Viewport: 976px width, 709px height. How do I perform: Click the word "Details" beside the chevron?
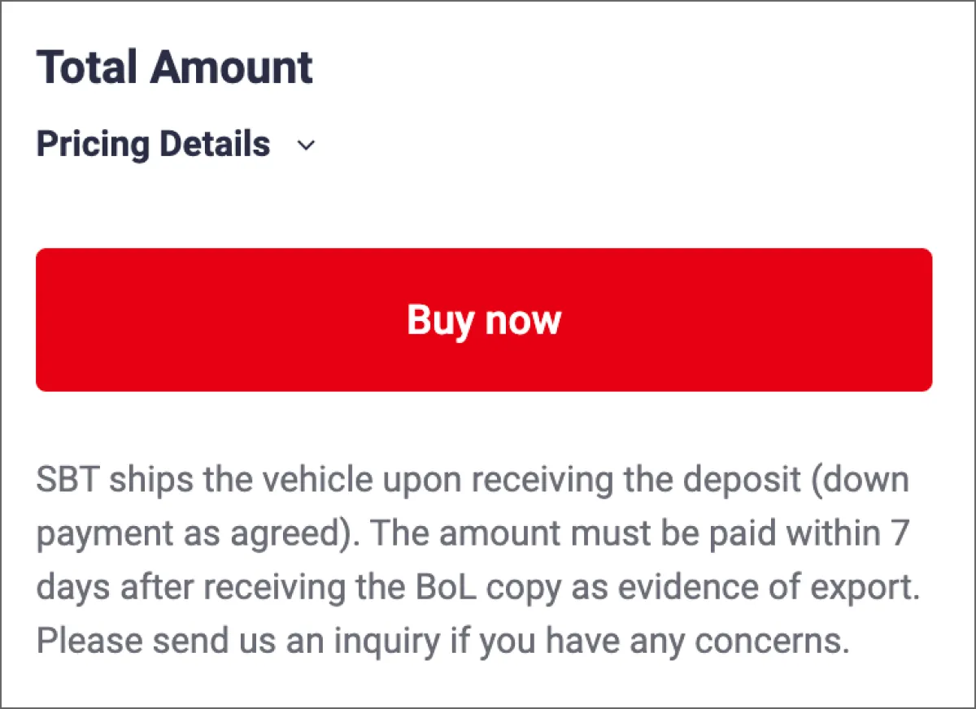pyautogui.click(x=215, y=145)
